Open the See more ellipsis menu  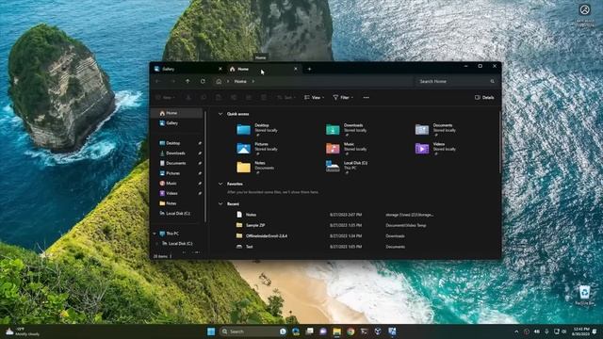367,98
